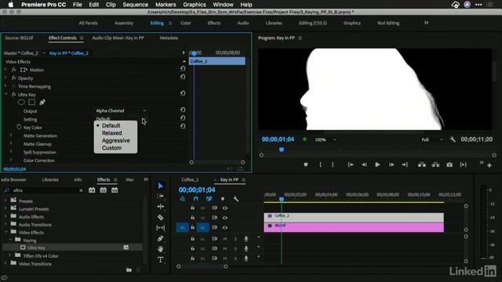Select the Slip tool
Image resolution: width=502 pixels, height=282 pixels.
[x=161, y=228]
